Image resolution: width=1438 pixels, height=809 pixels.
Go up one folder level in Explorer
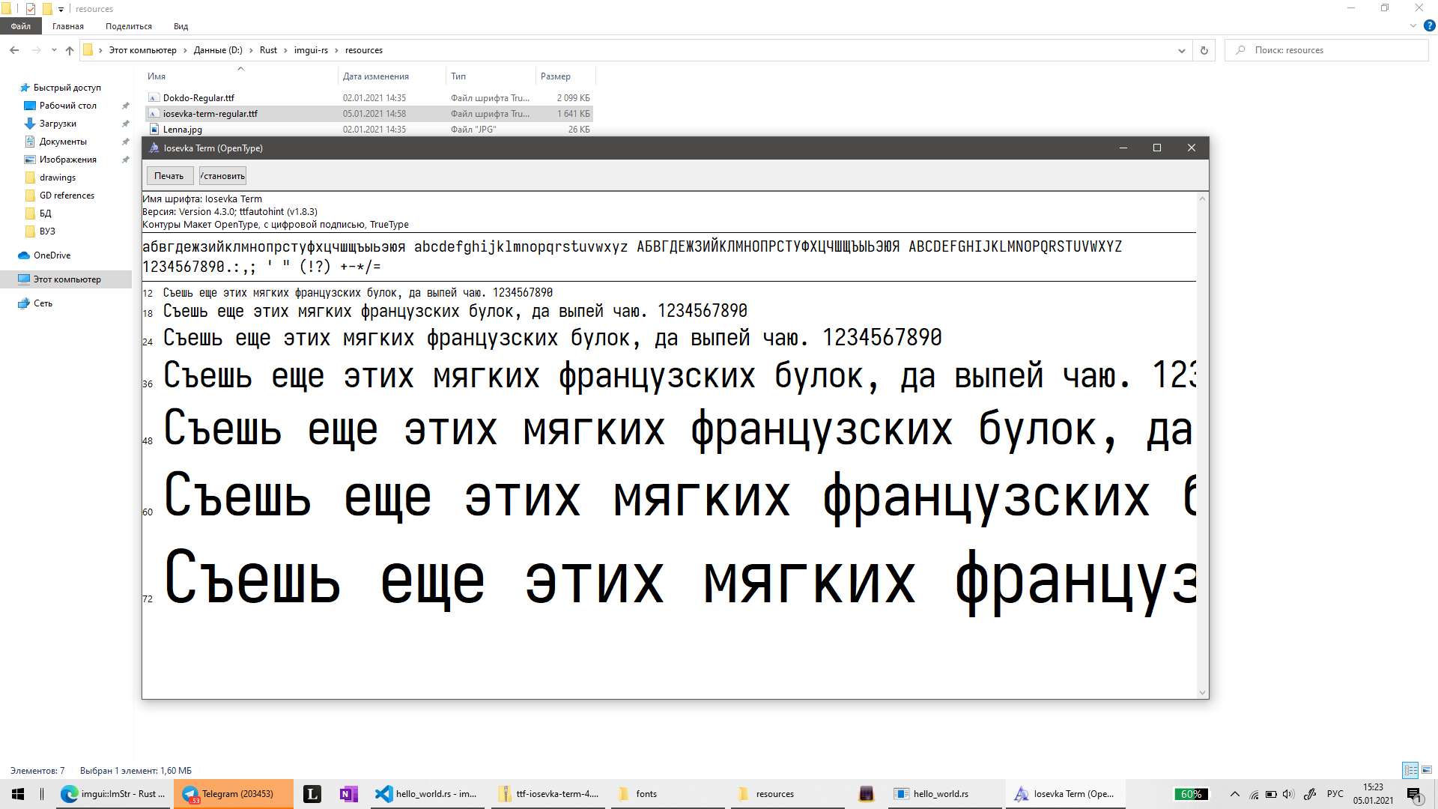coord(70,50)
